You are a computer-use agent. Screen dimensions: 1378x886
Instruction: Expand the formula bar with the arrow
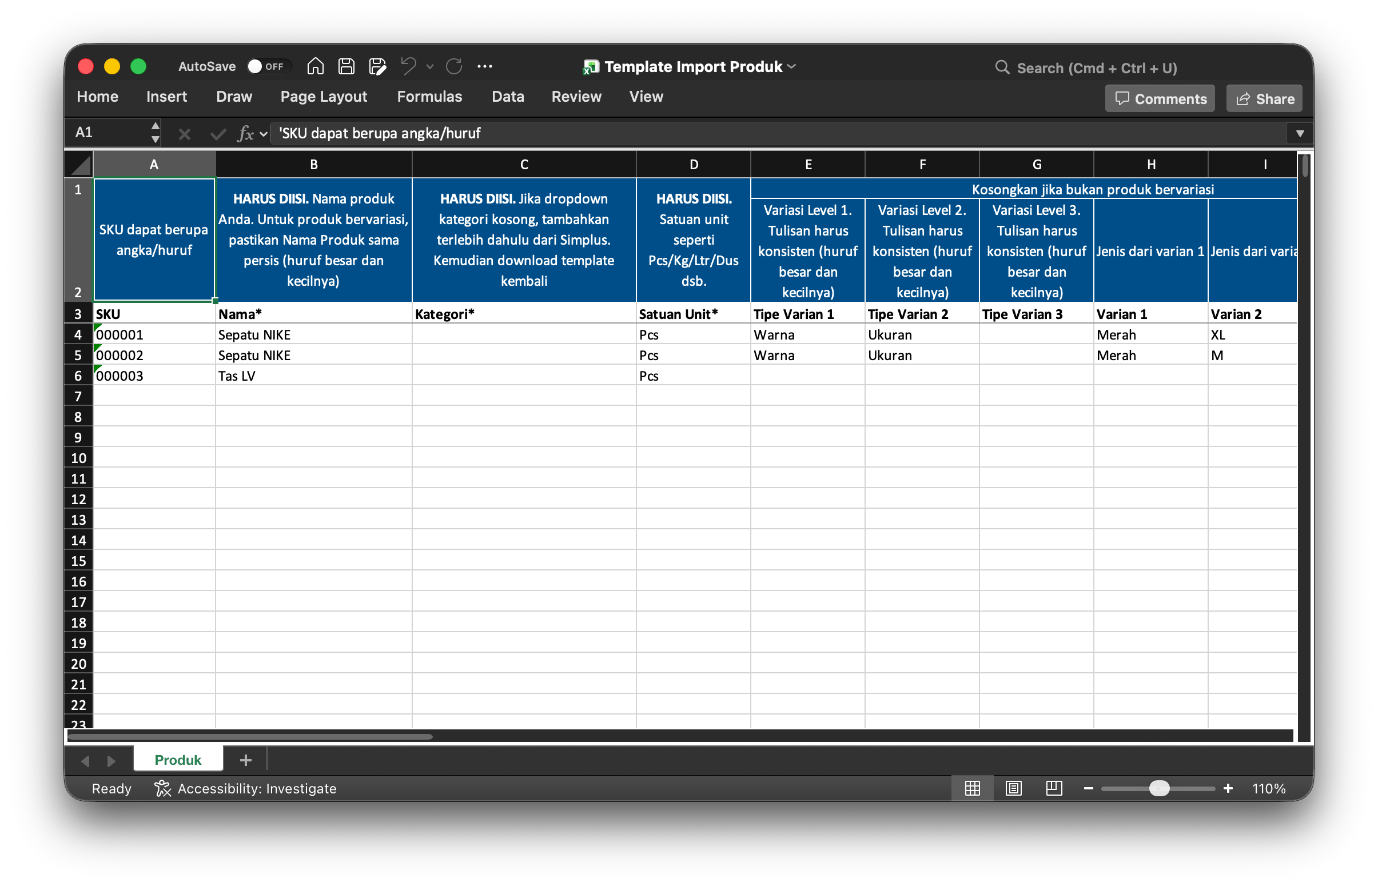(1300, 134)
